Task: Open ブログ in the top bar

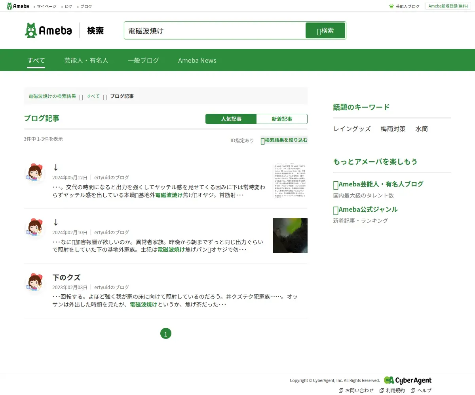Action: (86, 6)
